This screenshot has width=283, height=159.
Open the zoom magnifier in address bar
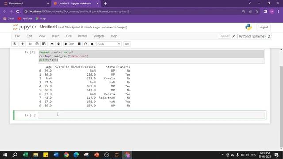[244, 11]
